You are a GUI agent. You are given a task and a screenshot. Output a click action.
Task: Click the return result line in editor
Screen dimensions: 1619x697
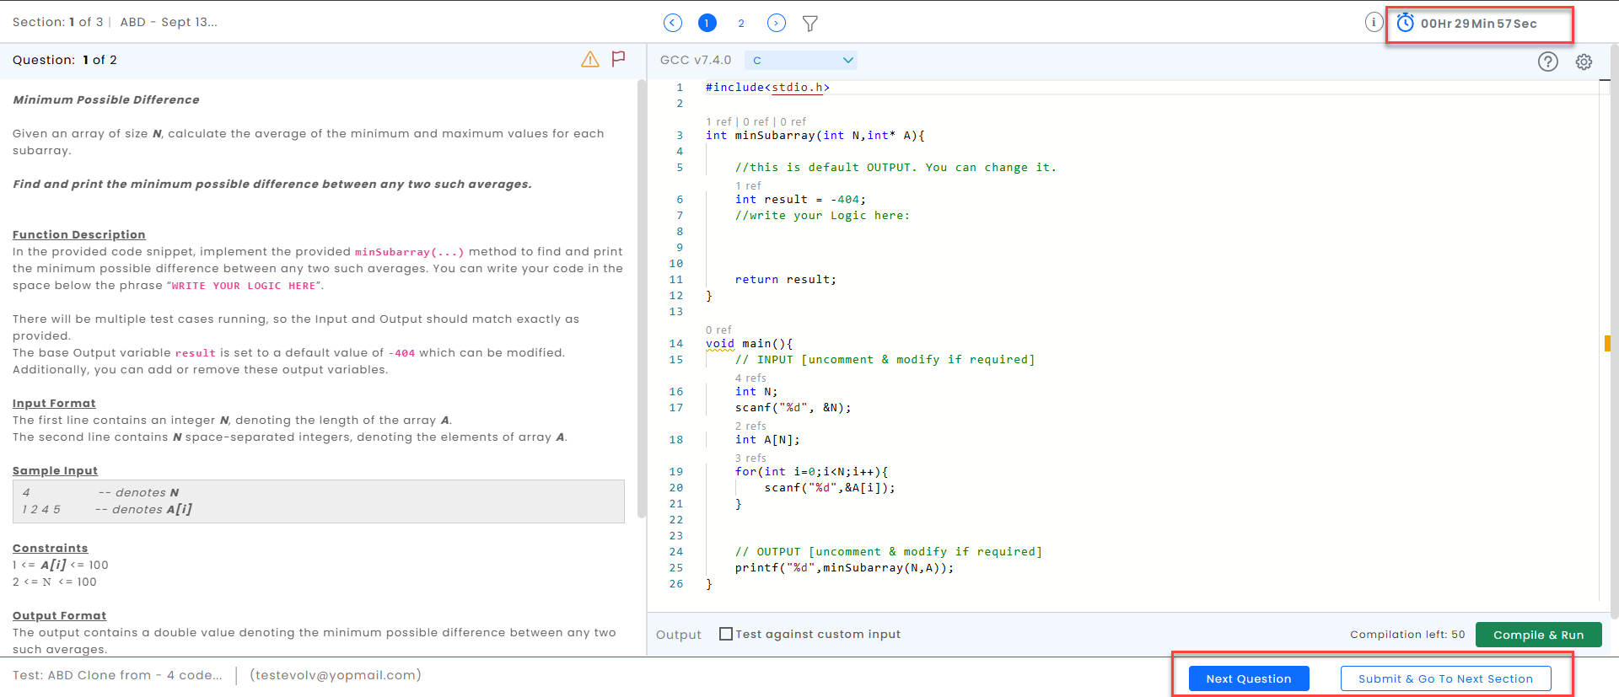coord(785,280)
